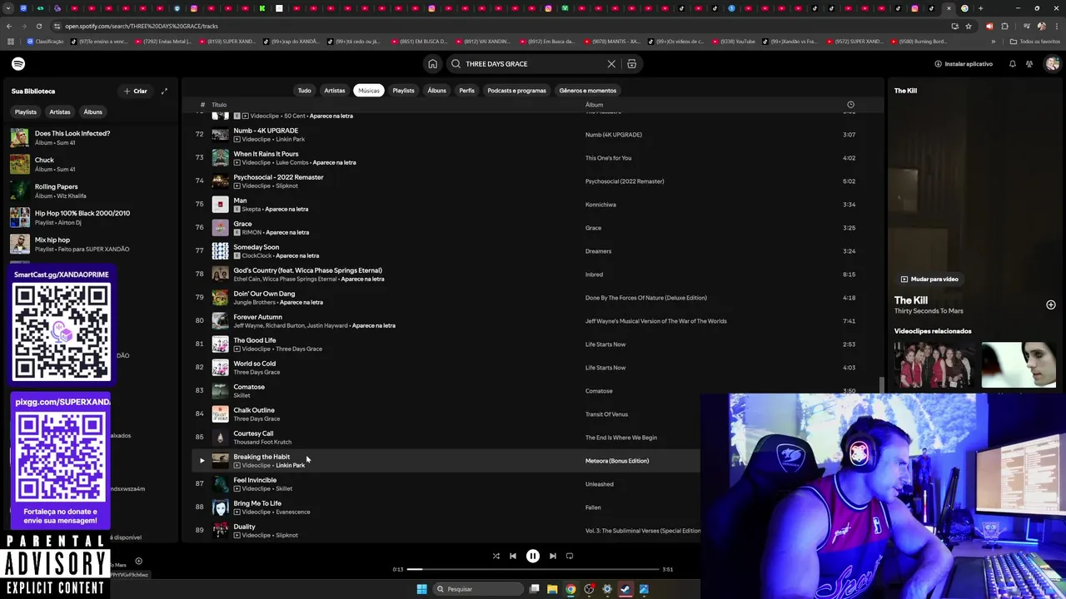This screenshot has width=1066, height=599.
Task: Toggle shuffle playback
Action: point(496,556)
